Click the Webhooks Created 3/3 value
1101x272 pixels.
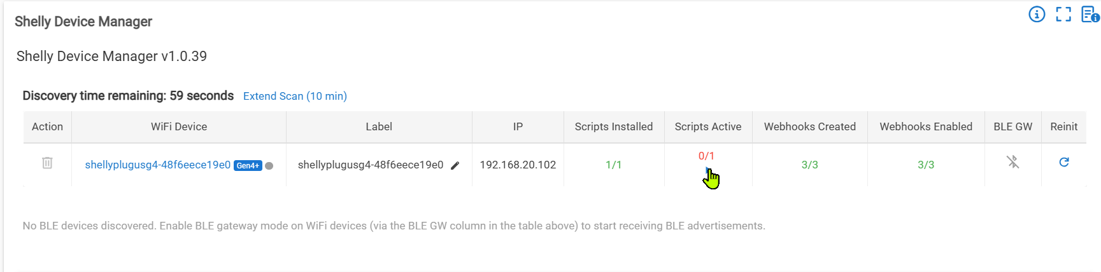[x=809, y=165]
